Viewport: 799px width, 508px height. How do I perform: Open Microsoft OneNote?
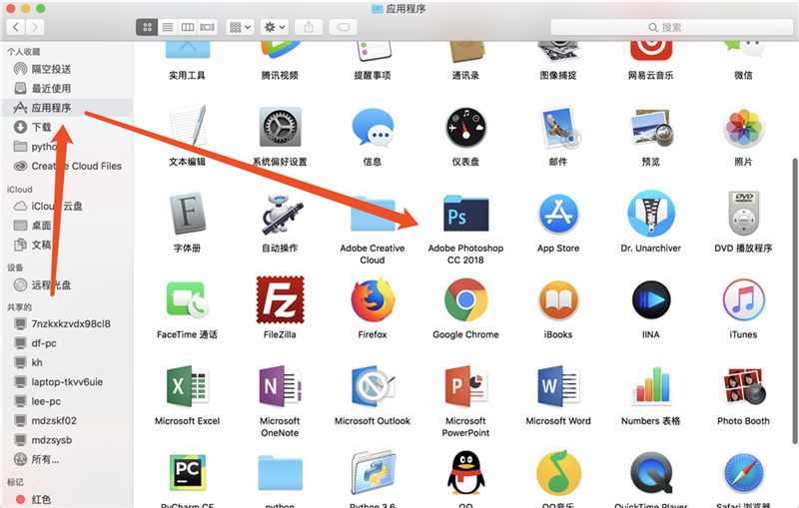[x=280, y=387]
